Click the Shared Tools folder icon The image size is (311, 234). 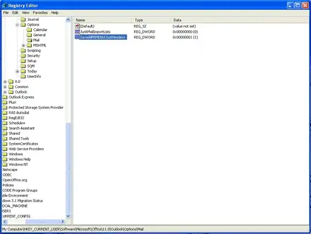5,138
